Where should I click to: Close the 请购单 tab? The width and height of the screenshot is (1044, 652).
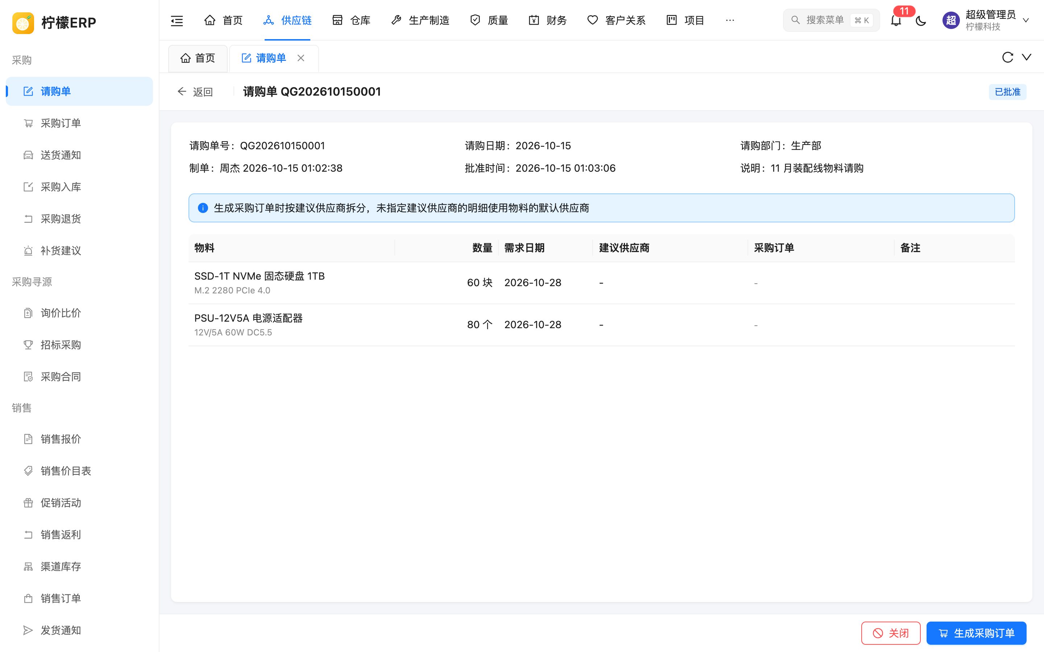click(x=301, y=58)
